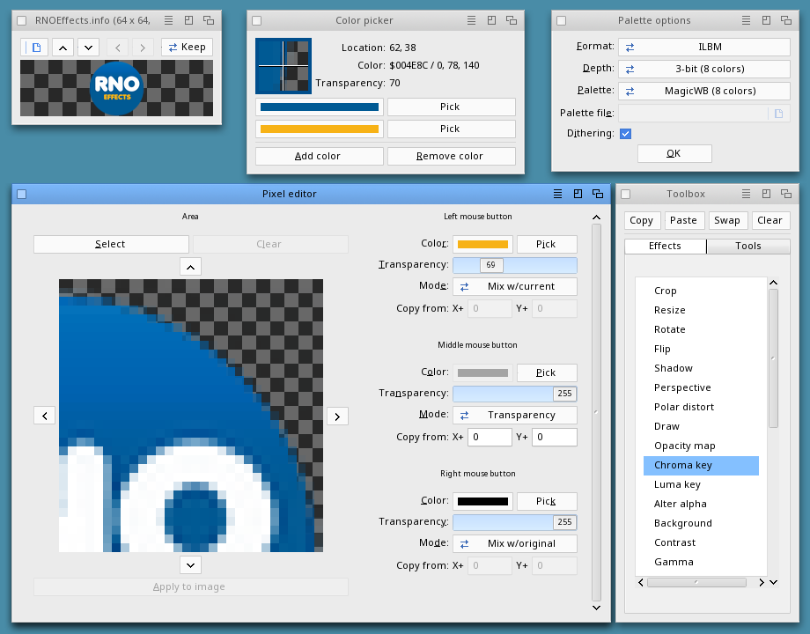The image size is (810, 634).
Task: Change the MagicWB palette selection
Action: pyautogui.click(x=703, y=91)
